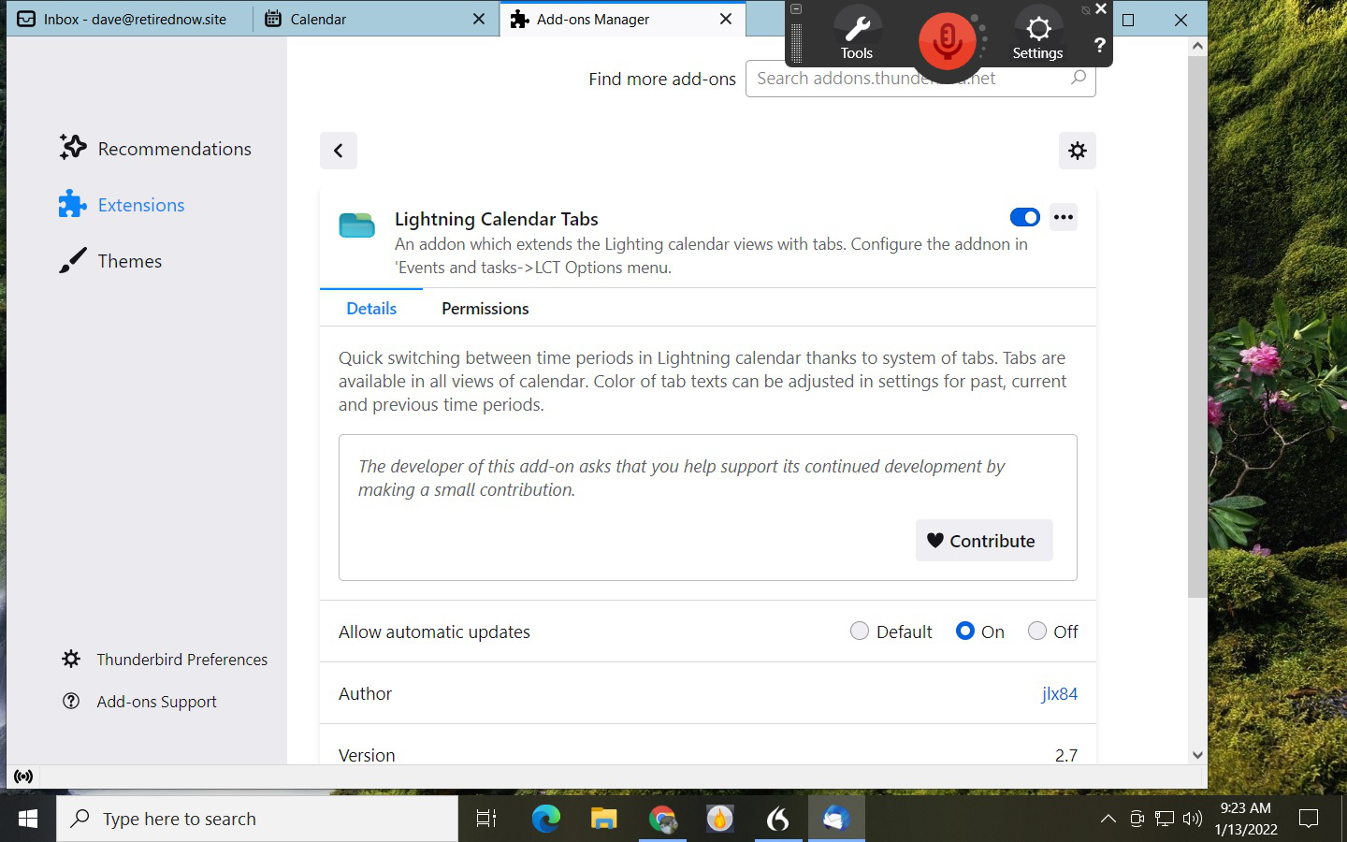
Task: Open the add-on tools gear menu
Action: [1078, 151]
